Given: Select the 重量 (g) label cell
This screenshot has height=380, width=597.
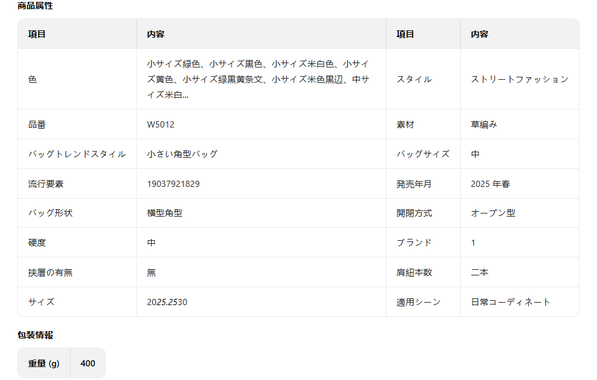Looking at the screenshot, I should click(x=44, y=363).
